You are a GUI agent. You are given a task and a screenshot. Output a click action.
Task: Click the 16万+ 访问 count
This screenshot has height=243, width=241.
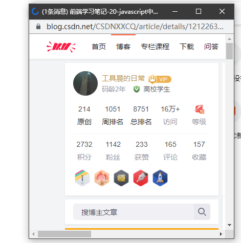(x=170, y=116)
